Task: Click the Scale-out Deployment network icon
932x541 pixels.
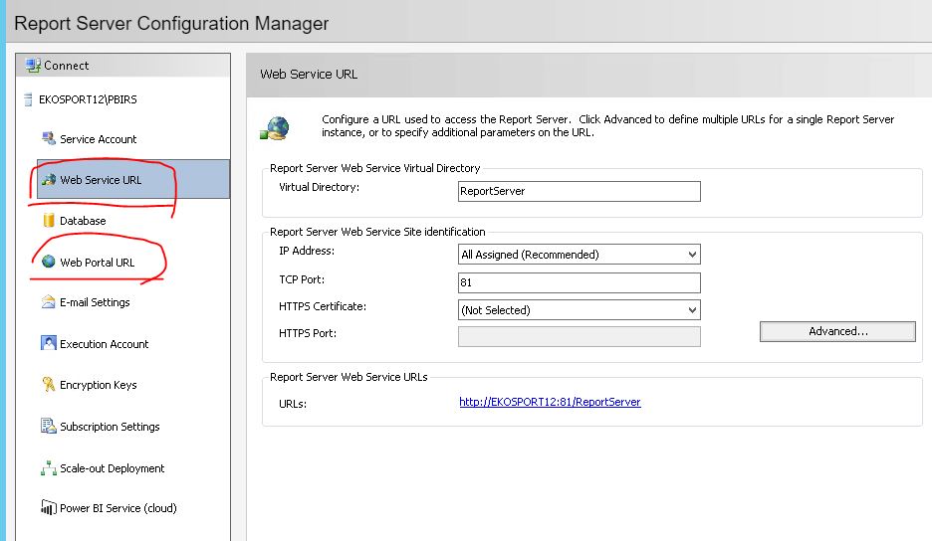Action: pos(48,468)
